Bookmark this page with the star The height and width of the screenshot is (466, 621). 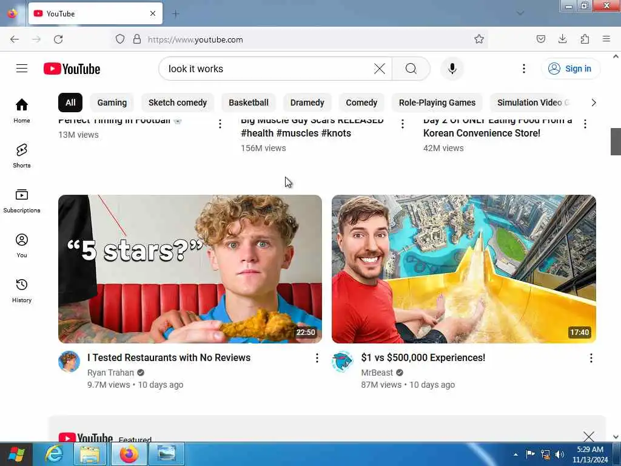tap(479, 39)
